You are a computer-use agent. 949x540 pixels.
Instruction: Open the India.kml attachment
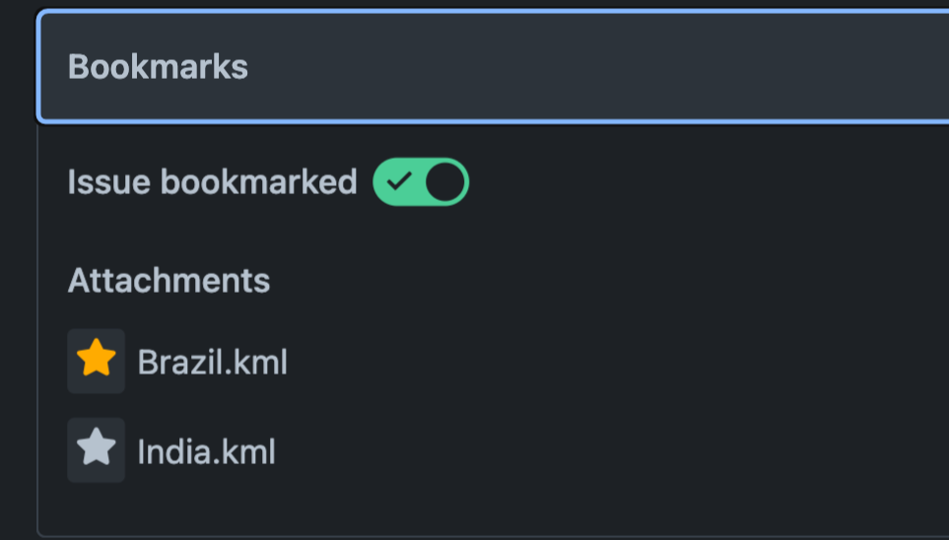[x=206, y=452]
